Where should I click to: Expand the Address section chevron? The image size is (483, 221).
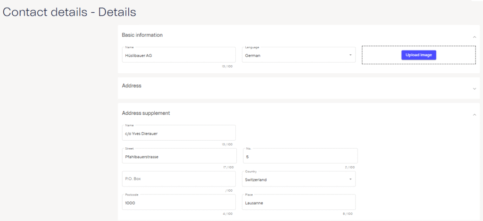coord(474,88)
